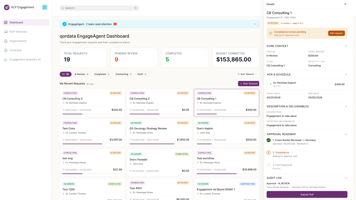Viewport: 356px width, 200px height.
Task: Open Organizations in sidebar
Action: pyautogui.click(x=26, y=41)
